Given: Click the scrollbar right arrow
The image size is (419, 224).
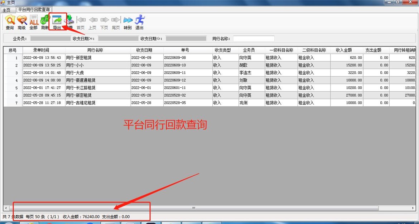Looking at the screenshot, I should 413,208.
